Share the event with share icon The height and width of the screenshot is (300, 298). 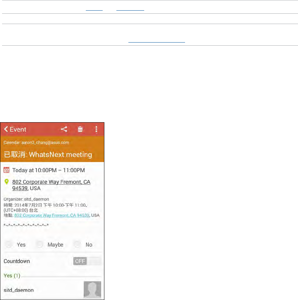(x=64, y=129)
